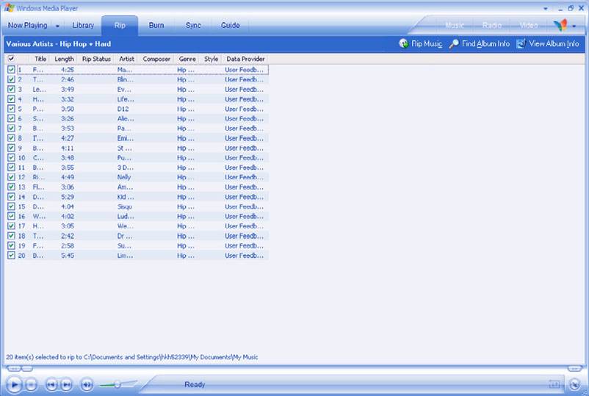Image resolution: width=589 pixels, height=396 pixels.
Task: Click the Ready status text
Action: 195,384
